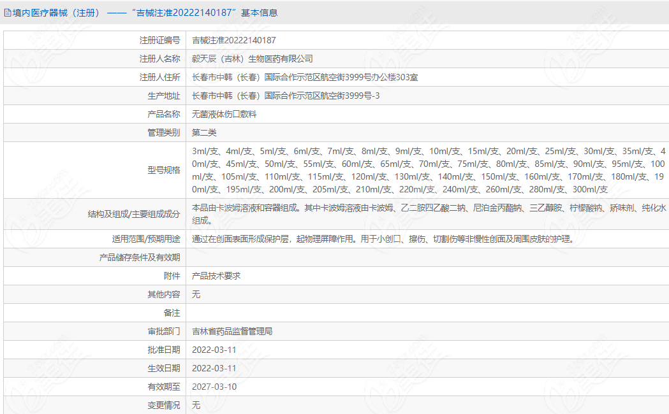
Task: Click the label 其他内容
Action: coord(164,294)
